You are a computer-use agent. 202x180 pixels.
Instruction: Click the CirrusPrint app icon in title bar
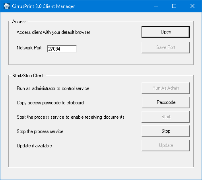click(x=7, y=6)
